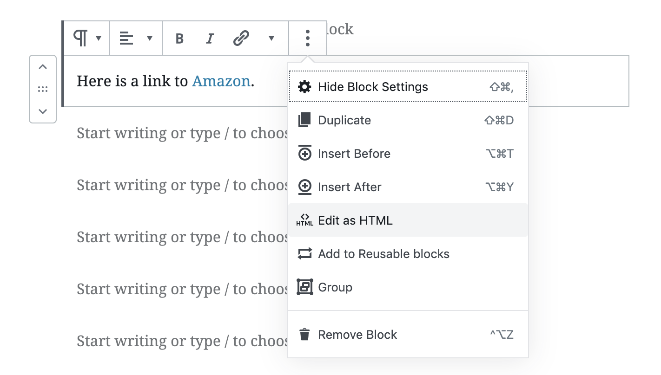This screenshot has height=375, width=661.
Task: Click the block drag handle dots
Action: click(43, 89)
